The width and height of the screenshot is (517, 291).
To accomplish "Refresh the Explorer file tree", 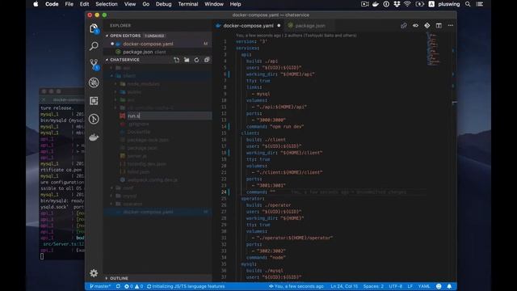I will point(196,60).
